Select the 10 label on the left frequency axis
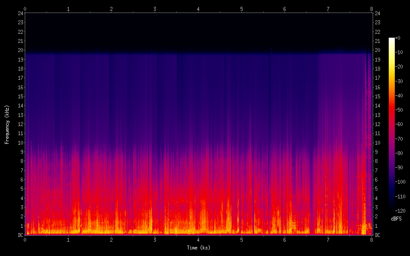Screen dimensions: 410x256 pos(20,143)
